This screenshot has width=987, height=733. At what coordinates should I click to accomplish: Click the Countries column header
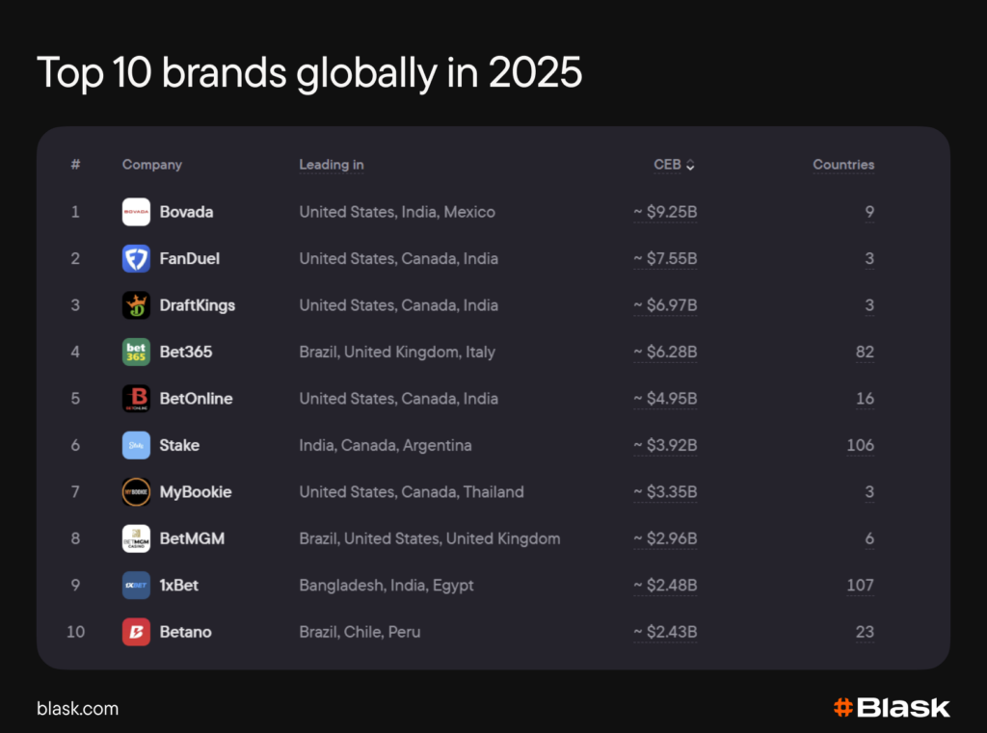pos(843,165)
